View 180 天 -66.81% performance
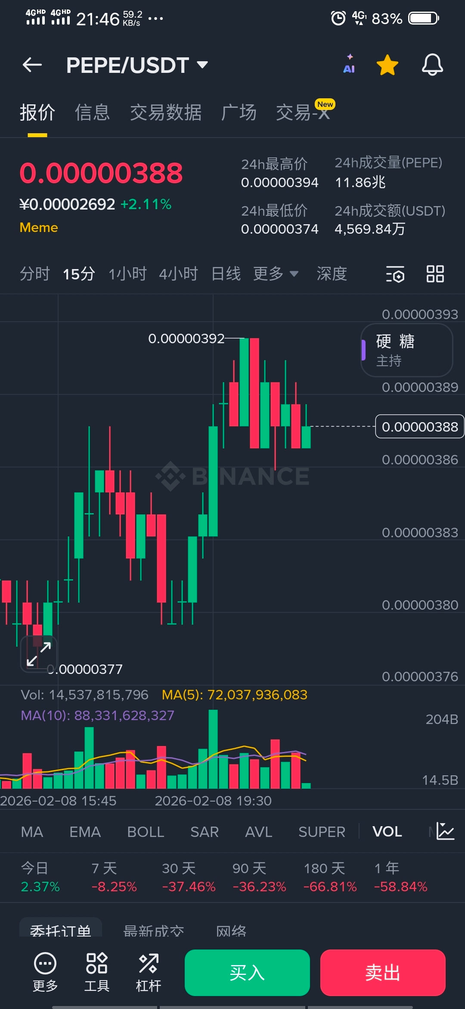The image size is (465, 1009). pyautogui.click(x=330, y=877)
